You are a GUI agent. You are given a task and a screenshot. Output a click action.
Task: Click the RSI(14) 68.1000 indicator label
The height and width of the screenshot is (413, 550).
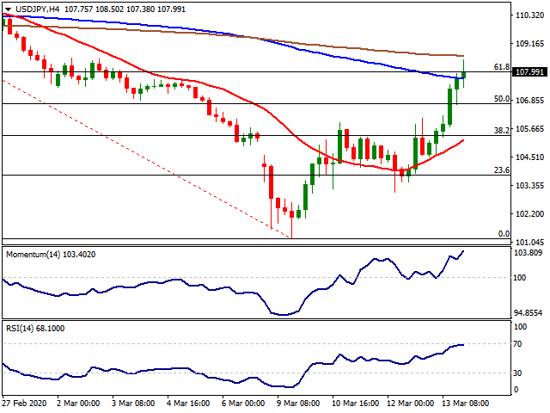point(35,329)
